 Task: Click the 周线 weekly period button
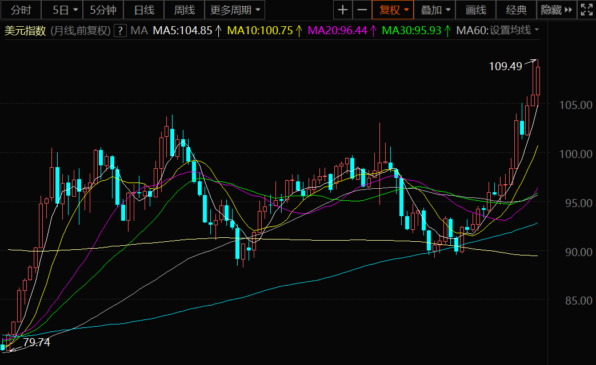click(184, 10)
